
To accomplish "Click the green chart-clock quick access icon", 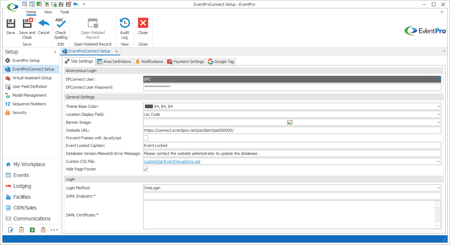I will [x=39, y=4].
